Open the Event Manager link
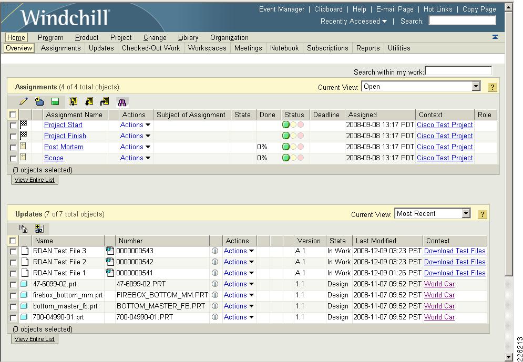The image size is (523, 362). click(282, 9)
